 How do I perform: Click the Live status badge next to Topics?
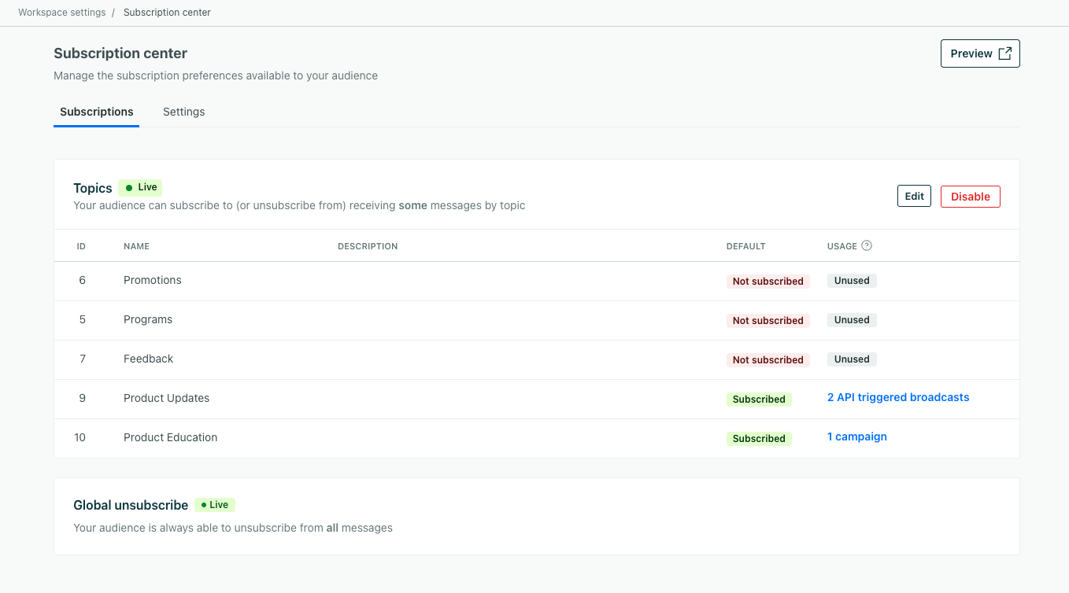(139, 187)
